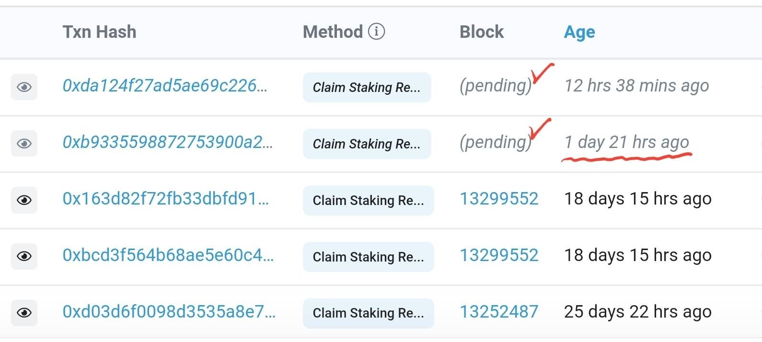
Task: Click Claim Staking method badge in second row
Action: tap(367, 144)
